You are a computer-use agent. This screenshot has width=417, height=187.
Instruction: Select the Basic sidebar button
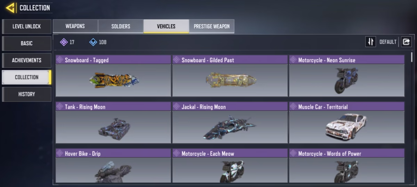pyautogui.click(x=27, y=43)
